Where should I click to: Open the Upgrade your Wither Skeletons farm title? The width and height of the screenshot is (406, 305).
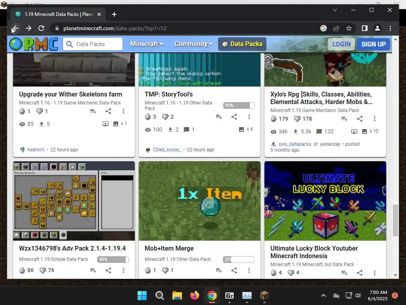pos(71,94)
